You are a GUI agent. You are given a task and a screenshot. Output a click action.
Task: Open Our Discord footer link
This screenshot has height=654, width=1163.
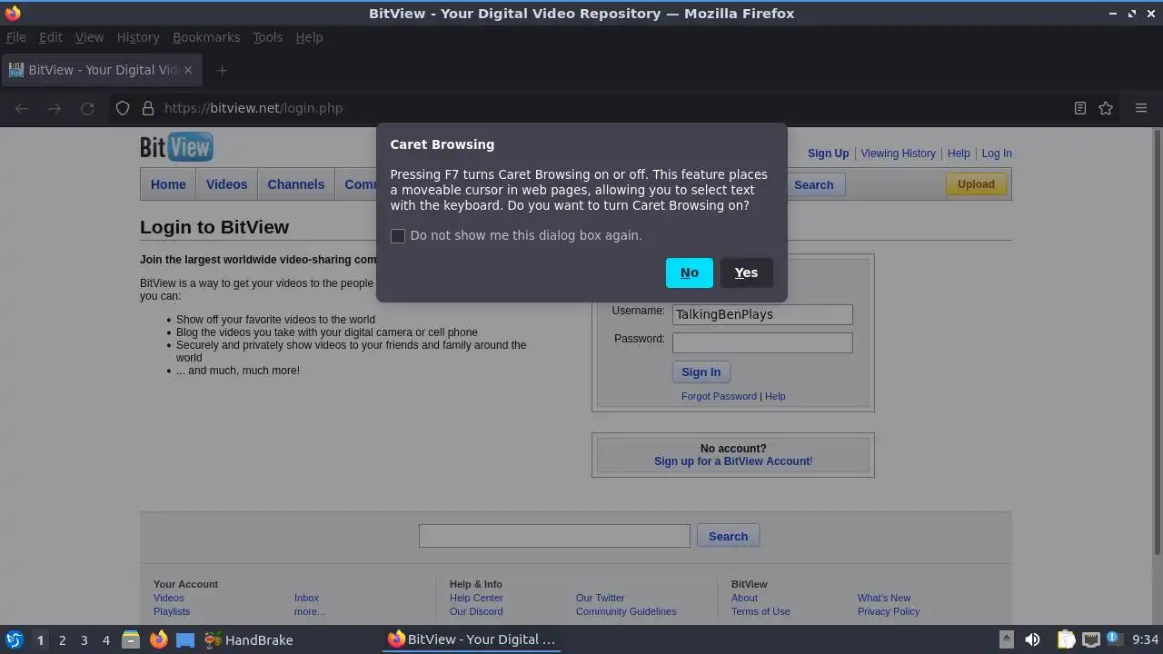click(x=476, y=611)
